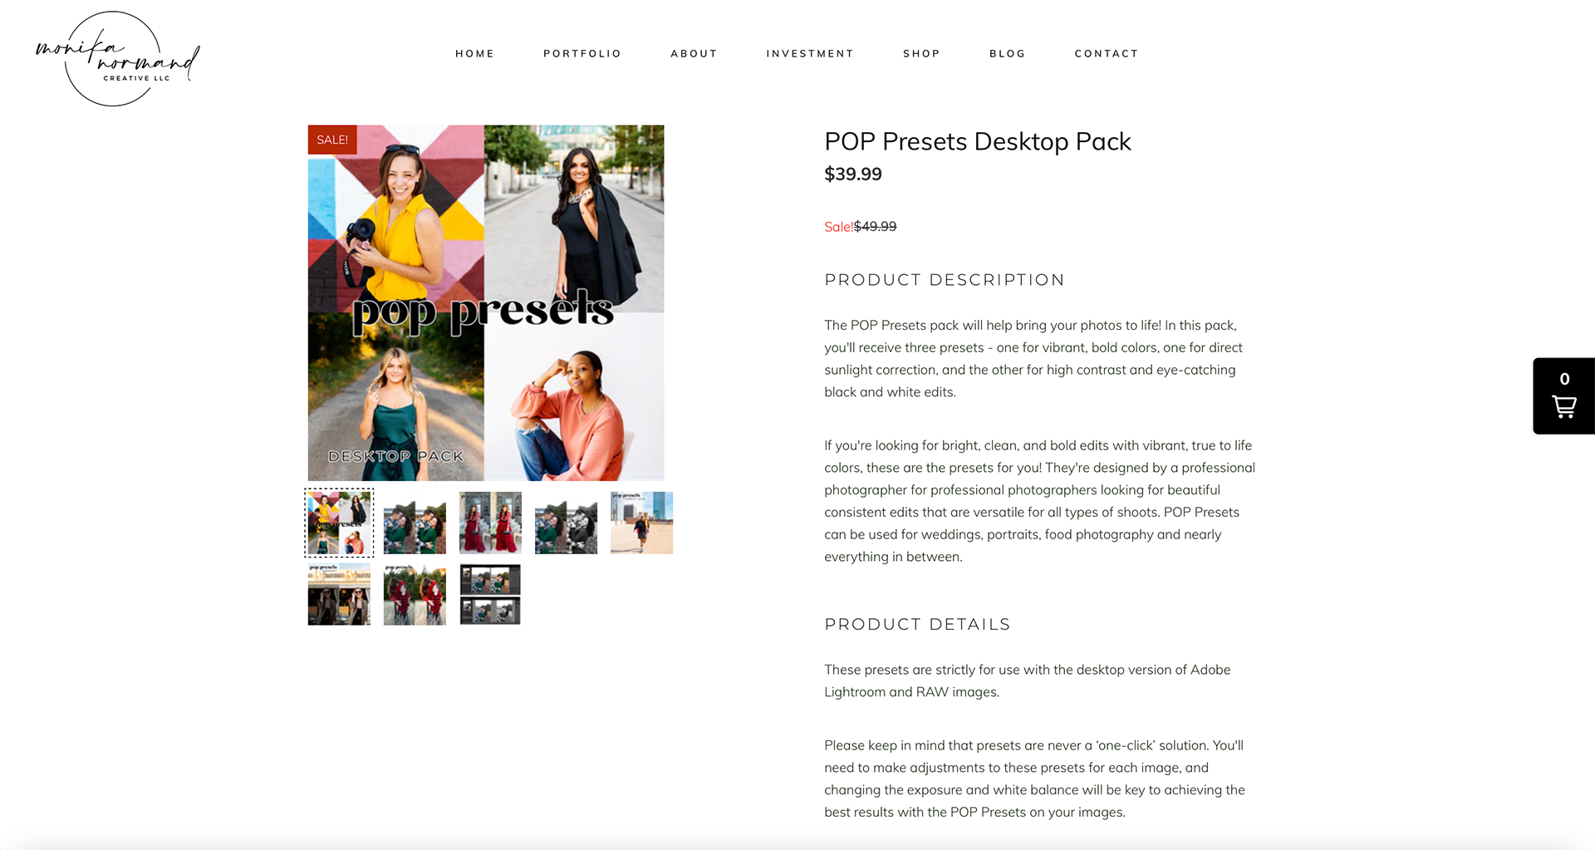Open the Portfolio menu item
The image size is (1595, 850).
(582, 53)
